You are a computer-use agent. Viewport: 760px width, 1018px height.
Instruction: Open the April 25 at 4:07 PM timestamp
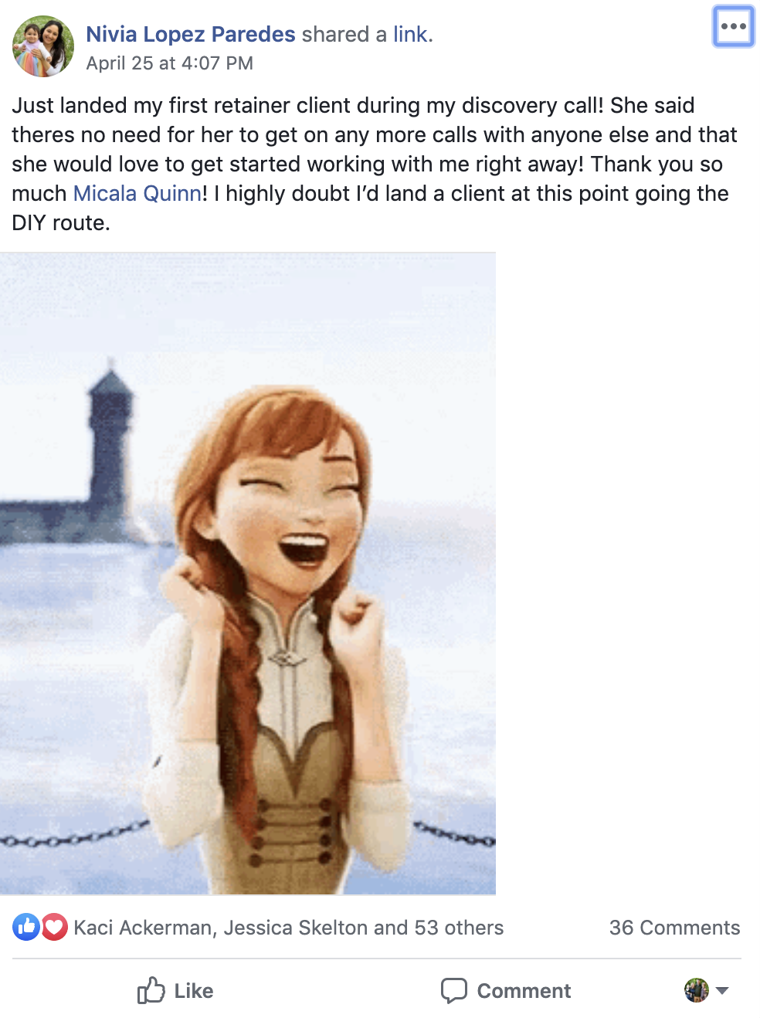tap(170, 63)
